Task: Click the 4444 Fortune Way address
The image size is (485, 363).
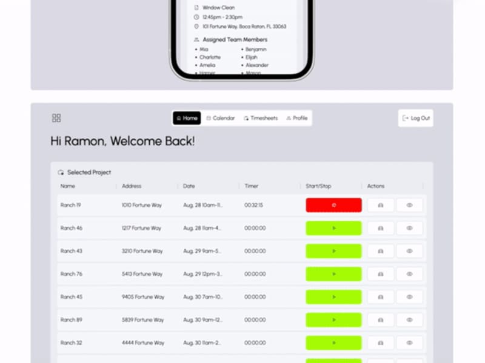Action: (x=143, y=342)
